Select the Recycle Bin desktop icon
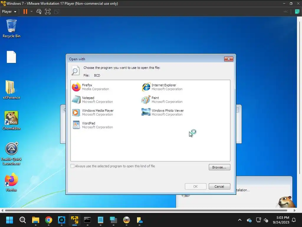 click(x=12, y=28)
